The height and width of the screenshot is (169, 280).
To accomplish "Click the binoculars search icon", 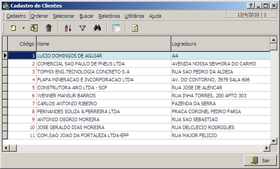I will 97,28.
